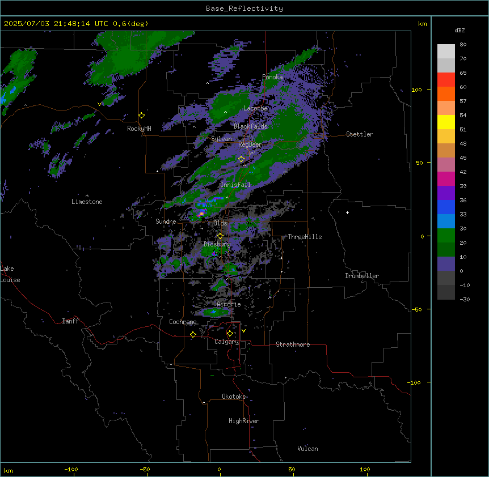The width and height of the screenshot is (489, 477).
Task: Click the yellow marker below Cochrane
Action: pyautogui.click(x=193, y=334)
